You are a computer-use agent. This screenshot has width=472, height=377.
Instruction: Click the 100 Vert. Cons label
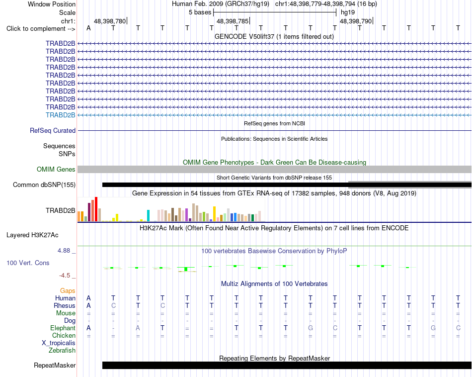click(x=28, y=263)
